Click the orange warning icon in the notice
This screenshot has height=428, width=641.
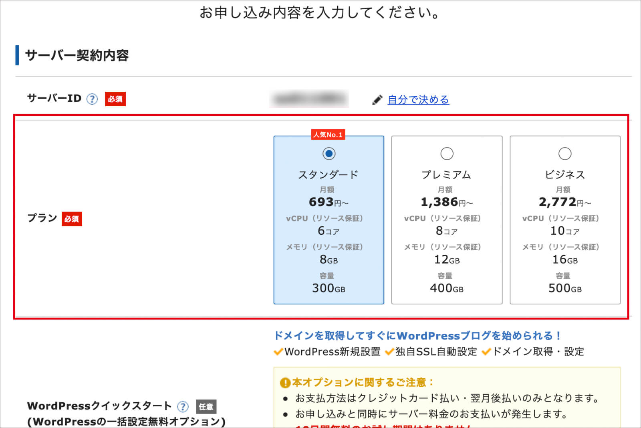(x=285, y=383)
